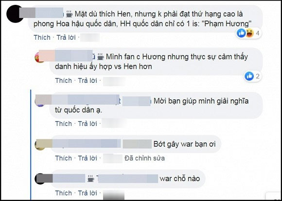Click the blue like reaction on the Phạm Hương comment
282x201 pixels.
pos(241,33)
